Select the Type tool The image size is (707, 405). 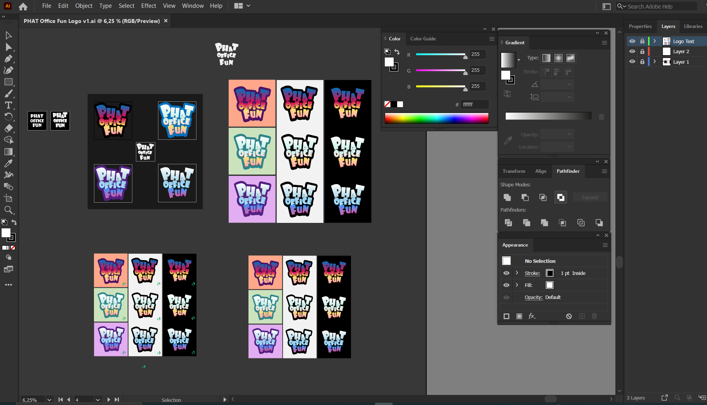[x=9, y=105]
